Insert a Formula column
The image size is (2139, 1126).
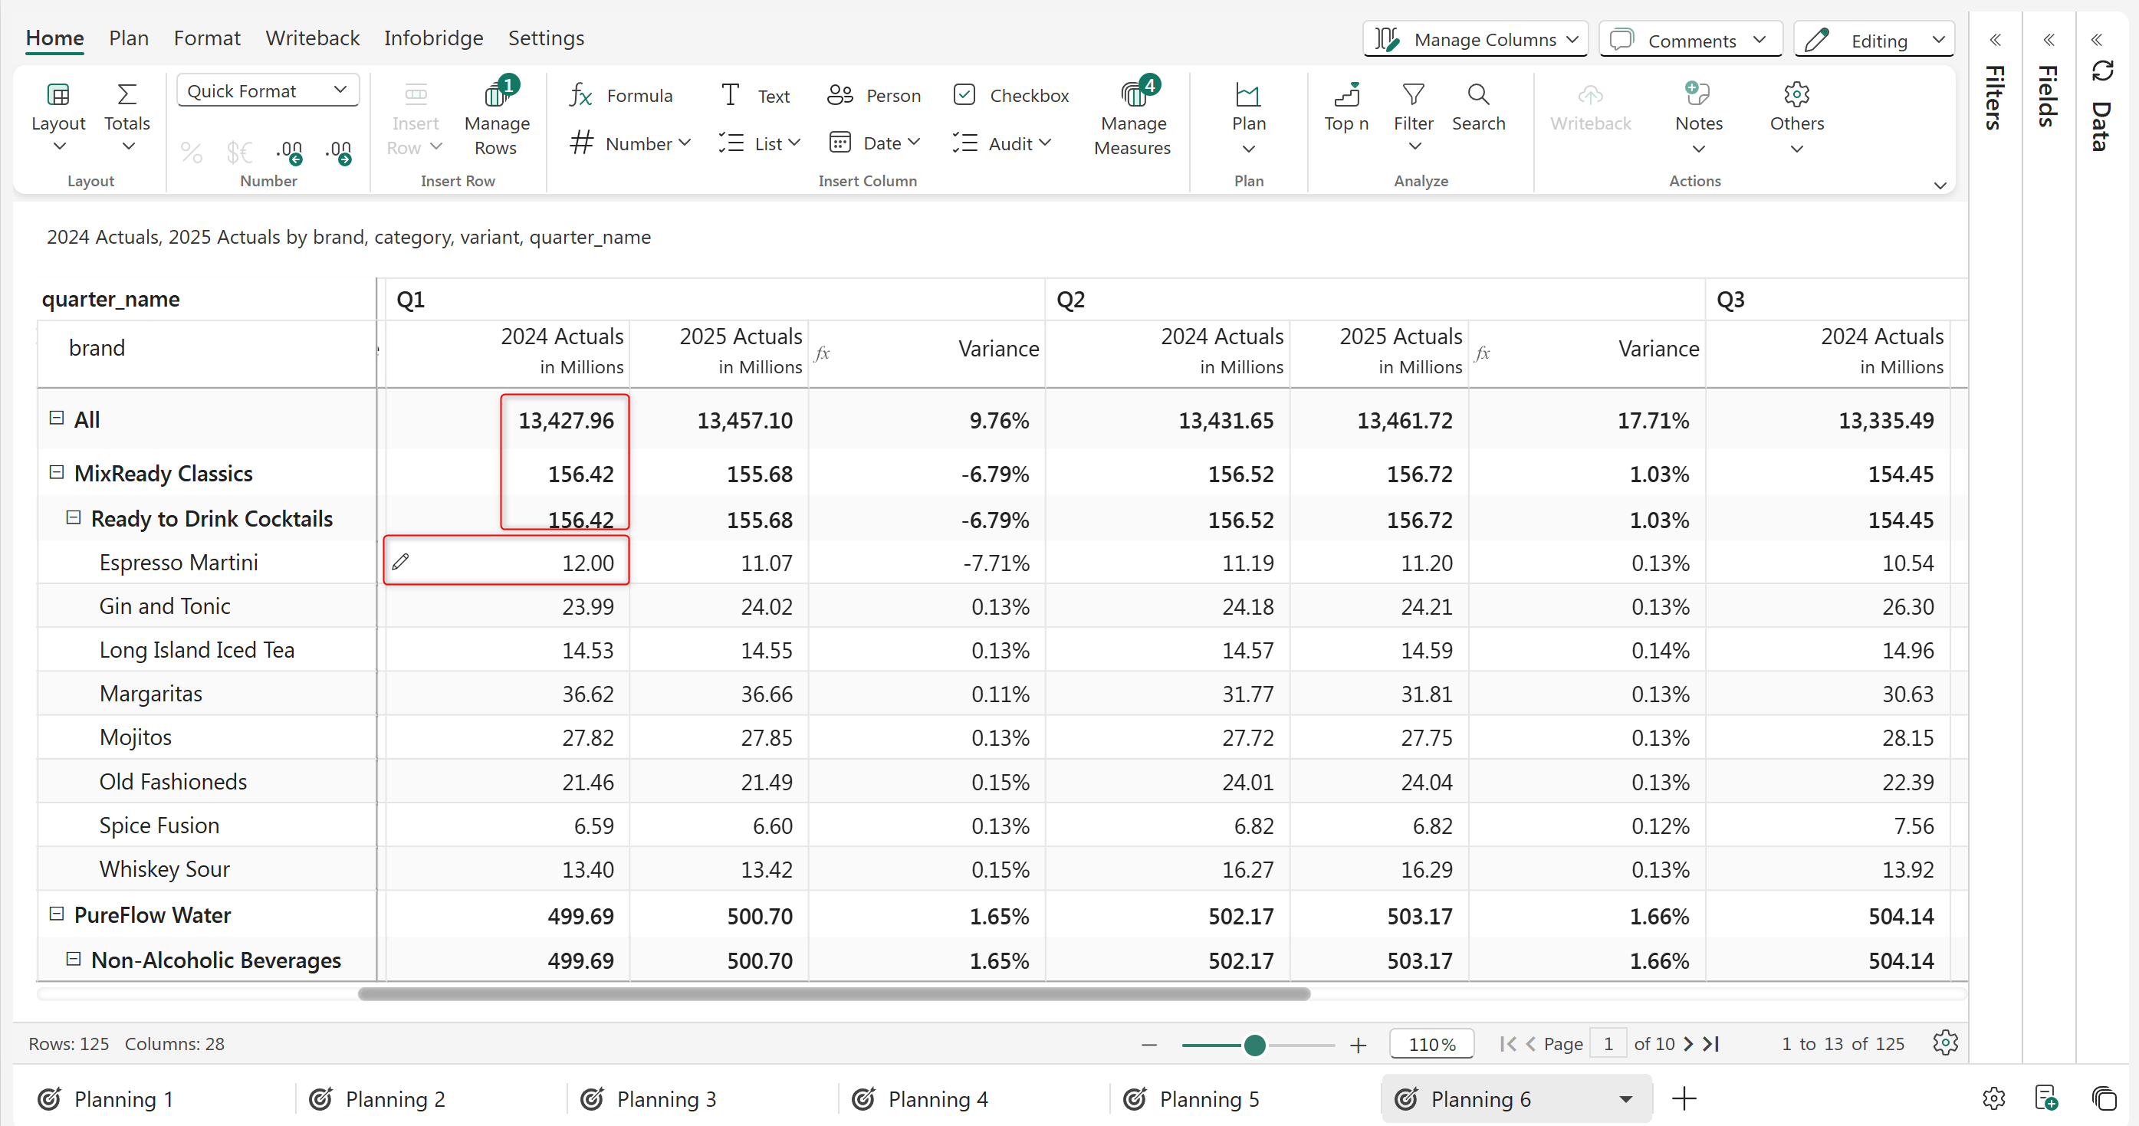tap(621, 96)
